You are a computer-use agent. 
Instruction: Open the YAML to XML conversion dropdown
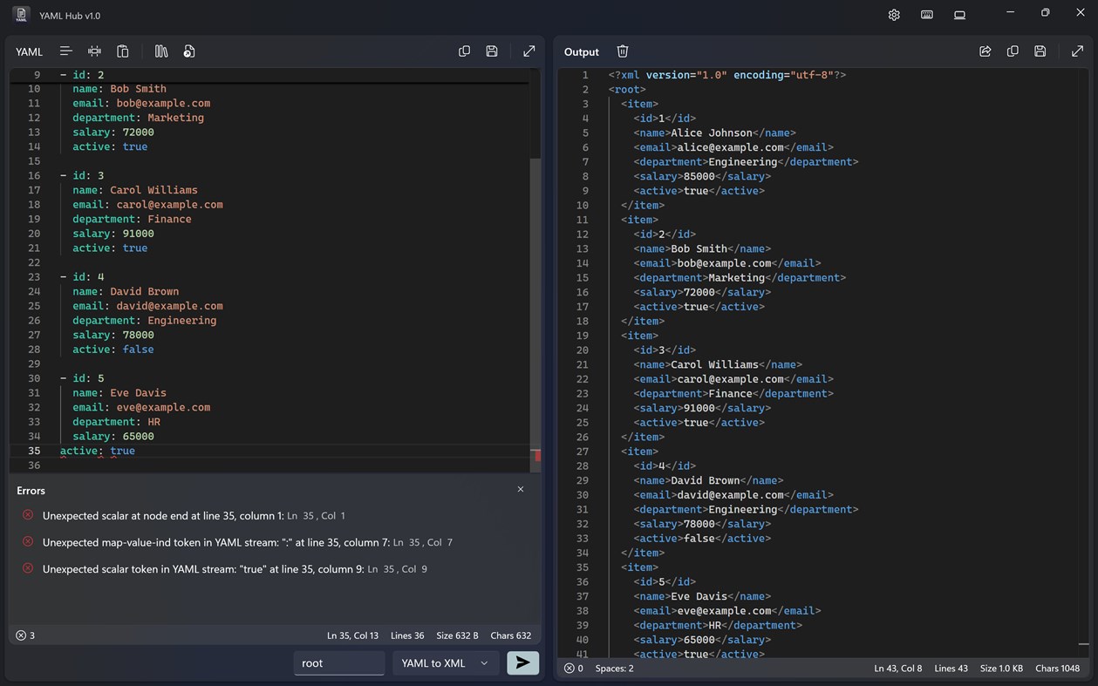click(446, 662)
